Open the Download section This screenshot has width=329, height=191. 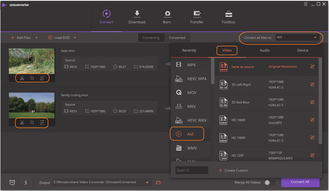pyautogui.click(x=137, y=17)
